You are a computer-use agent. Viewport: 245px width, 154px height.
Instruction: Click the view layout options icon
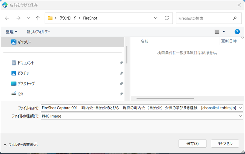[217, 31]
